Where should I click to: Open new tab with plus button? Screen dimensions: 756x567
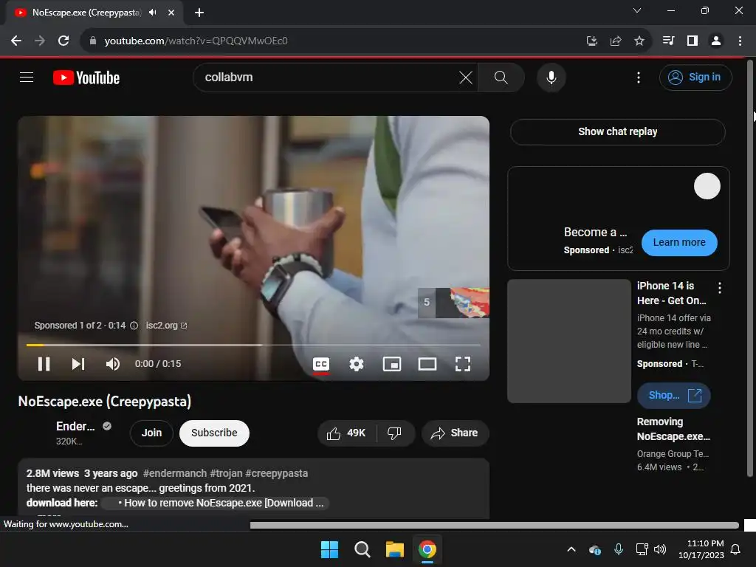click(x=199, y=13)
